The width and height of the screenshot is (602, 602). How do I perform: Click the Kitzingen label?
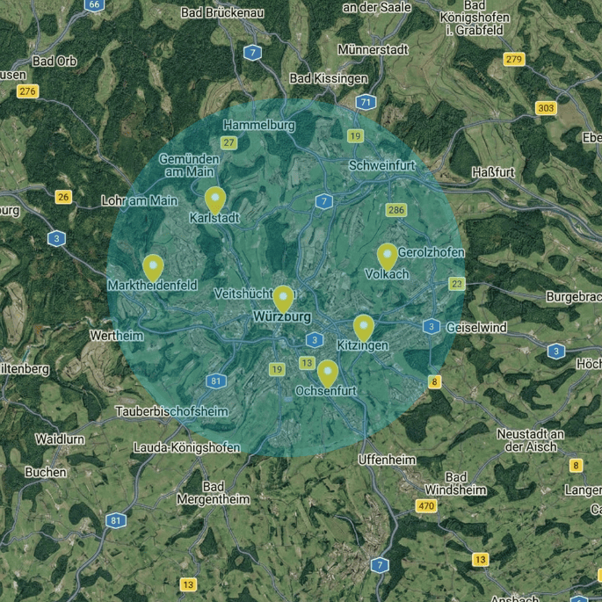coord(363,345)
